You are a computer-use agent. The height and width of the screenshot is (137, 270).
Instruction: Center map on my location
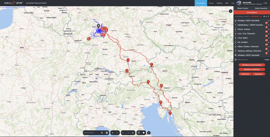[x=107, y=133]
